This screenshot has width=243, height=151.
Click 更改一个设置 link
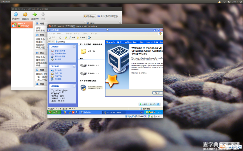pyautogui.click(x=60, y=56)
